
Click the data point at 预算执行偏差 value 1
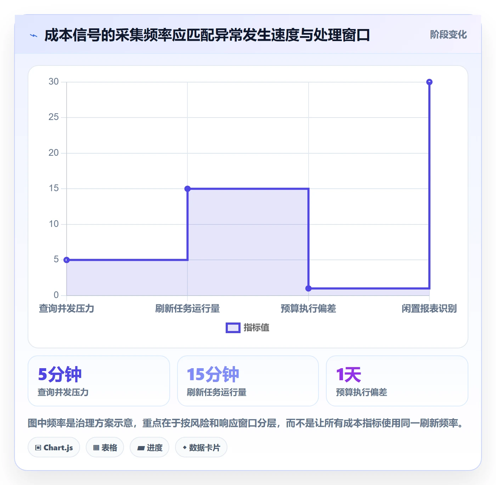click(309, 288)
